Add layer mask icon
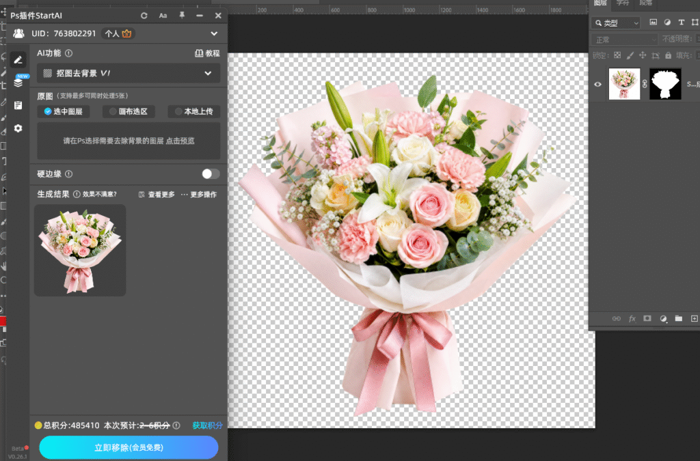The width and height of the screenshot is (700, 461). pos(647,318)
